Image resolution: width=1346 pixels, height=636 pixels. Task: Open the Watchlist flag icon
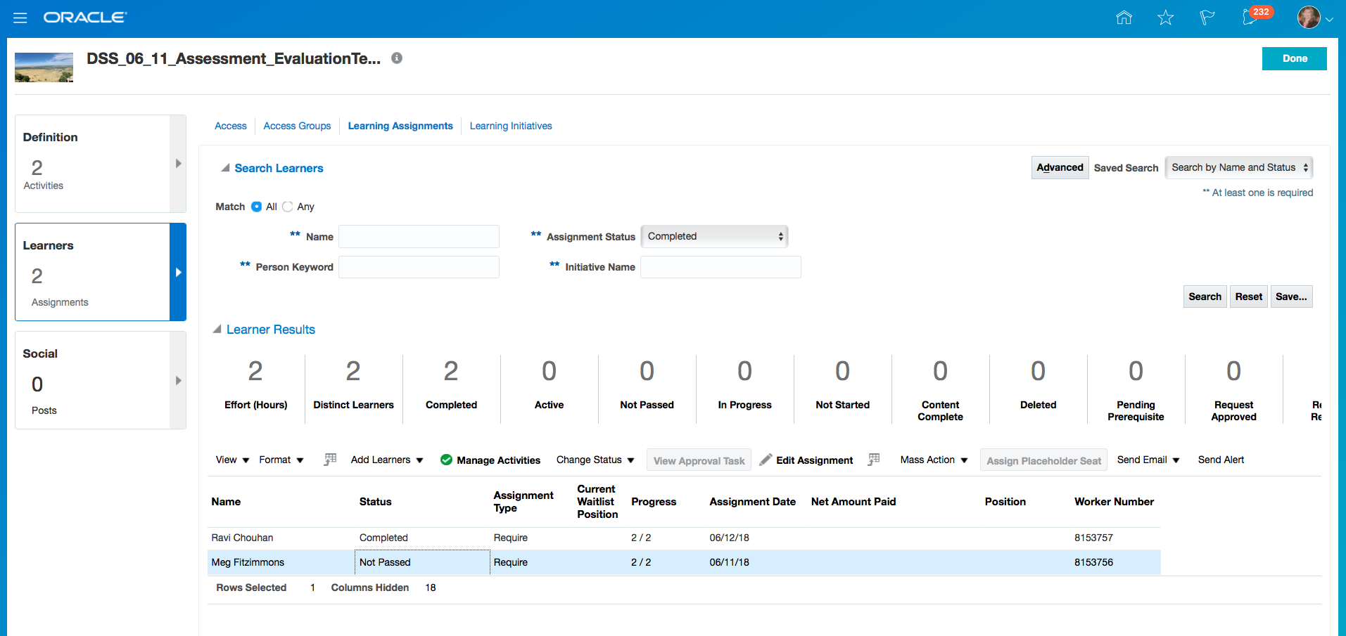click(1207, 18)
